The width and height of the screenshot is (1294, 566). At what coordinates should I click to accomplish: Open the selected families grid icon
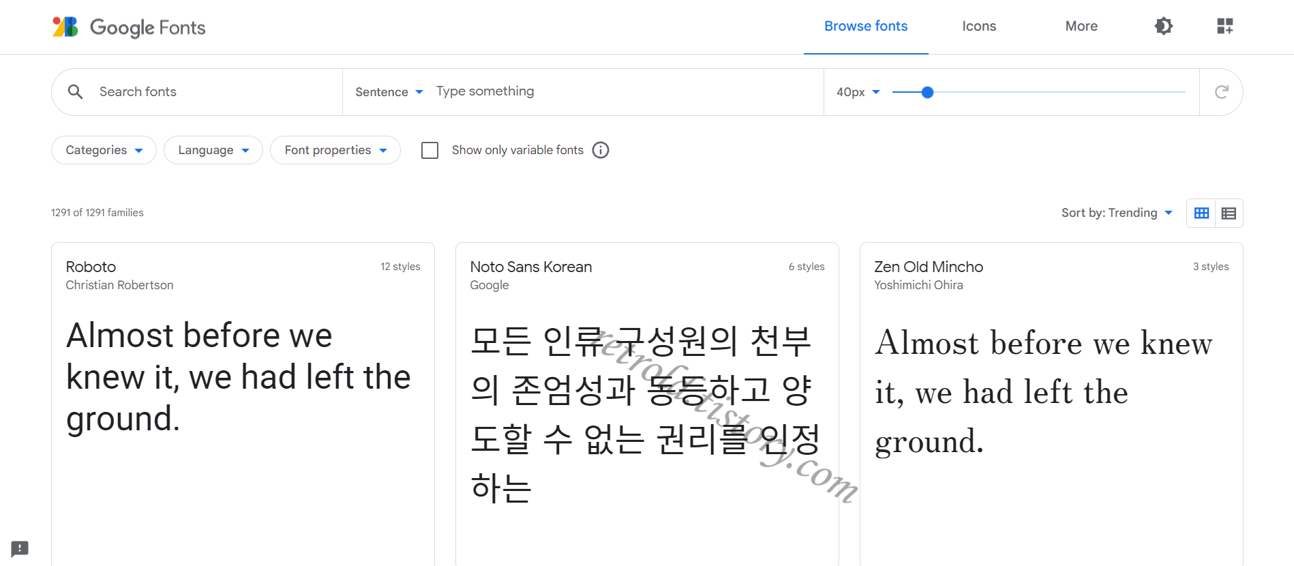(x=1225, y=26)
